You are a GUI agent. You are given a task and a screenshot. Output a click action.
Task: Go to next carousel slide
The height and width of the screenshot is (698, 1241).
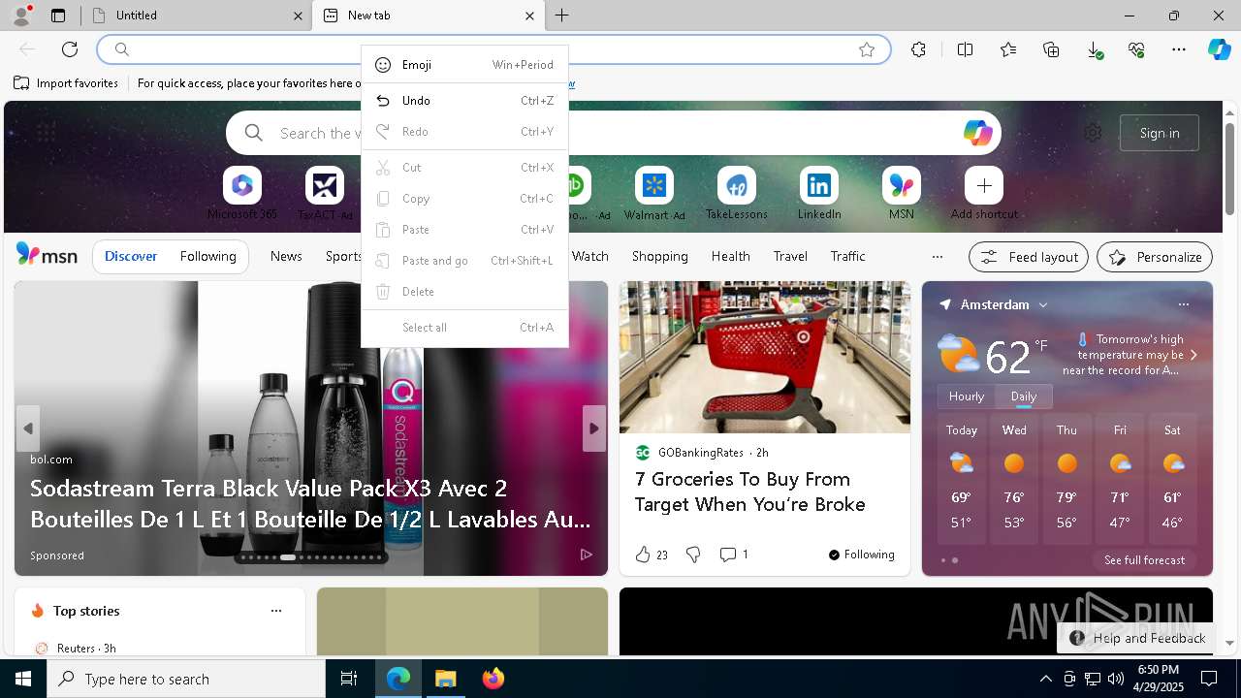click(594, 428)
